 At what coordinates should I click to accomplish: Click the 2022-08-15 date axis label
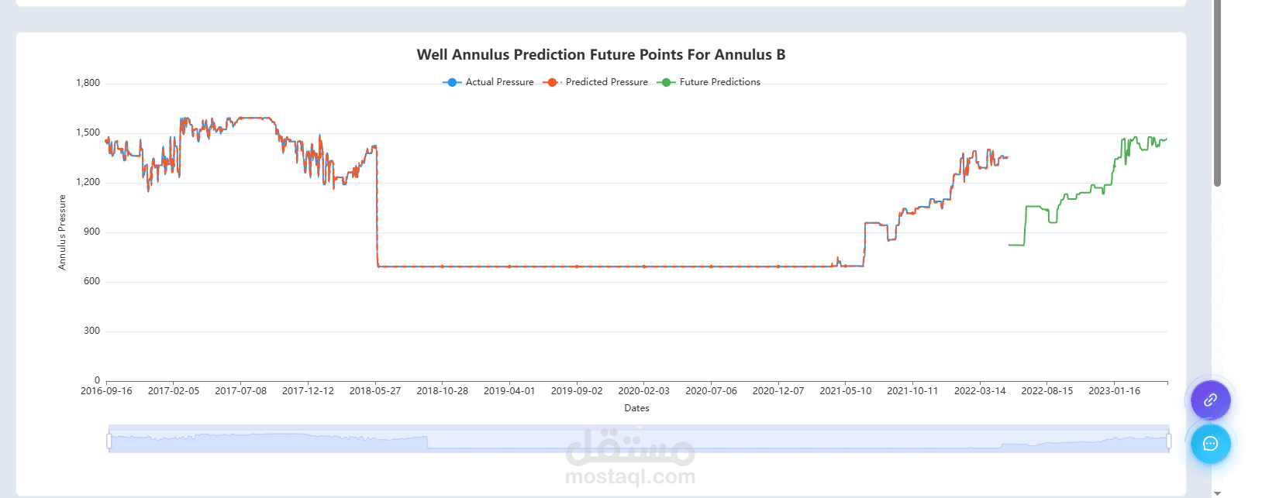point(1046,391)
